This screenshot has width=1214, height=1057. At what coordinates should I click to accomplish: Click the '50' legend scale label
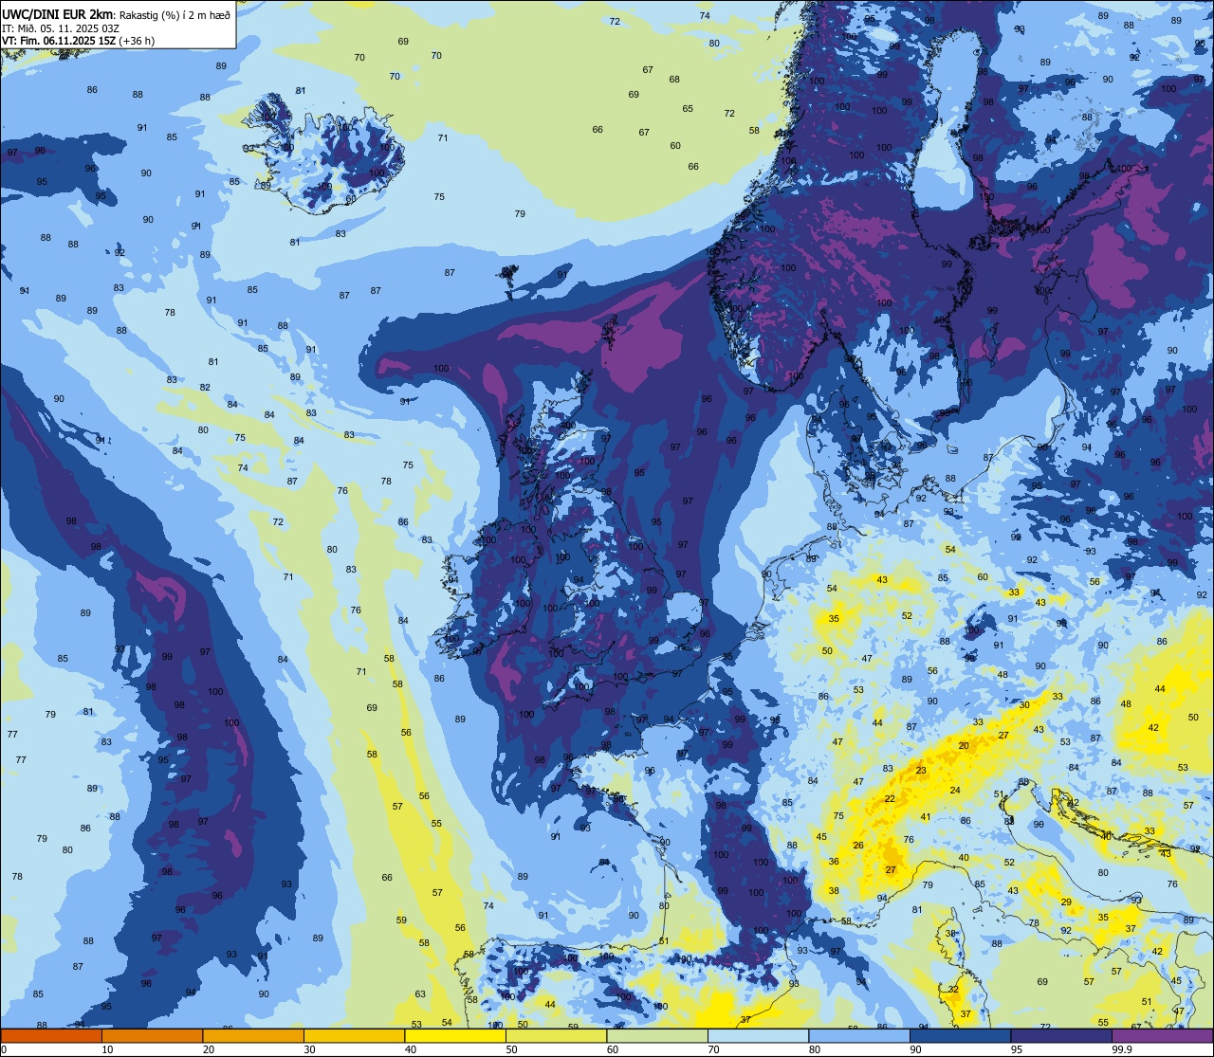512,1049
